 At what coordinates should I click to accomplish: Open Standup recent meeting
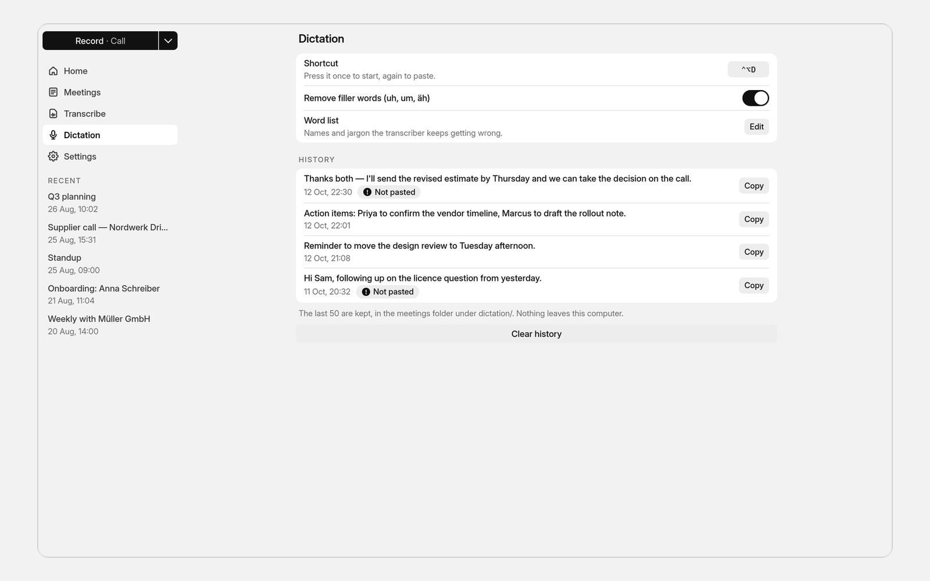(x=110, y=264)
